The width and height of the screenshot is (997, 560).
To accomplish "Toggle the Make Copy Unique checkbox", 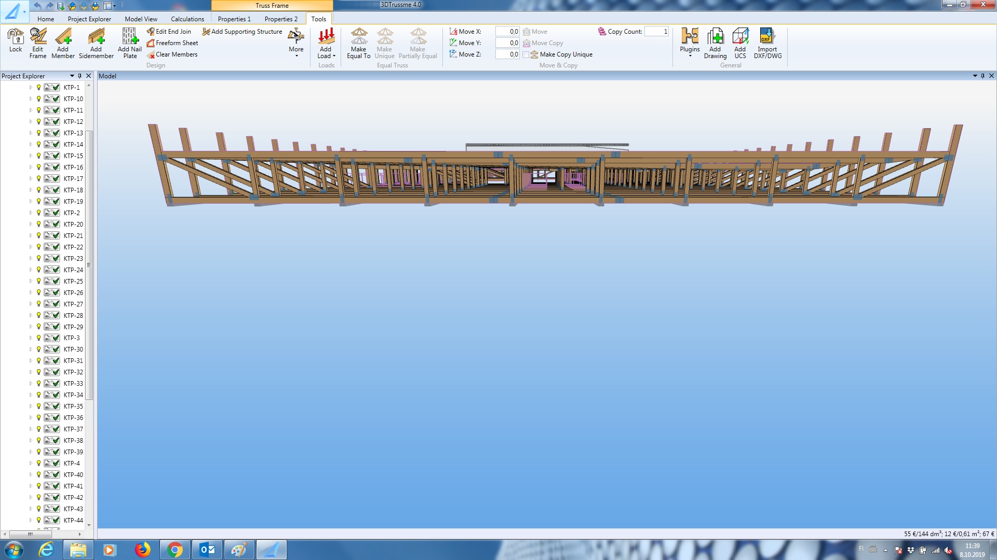I will click(x=526, y=54).
